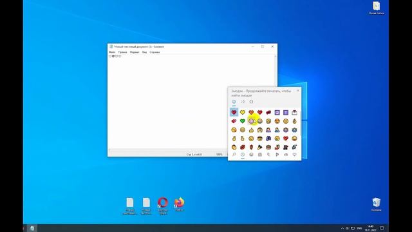The width and height of the screenshot is (412, 232).
Task: Click Notepad scrollbar up arrow
Action: [x=276, y=56]
